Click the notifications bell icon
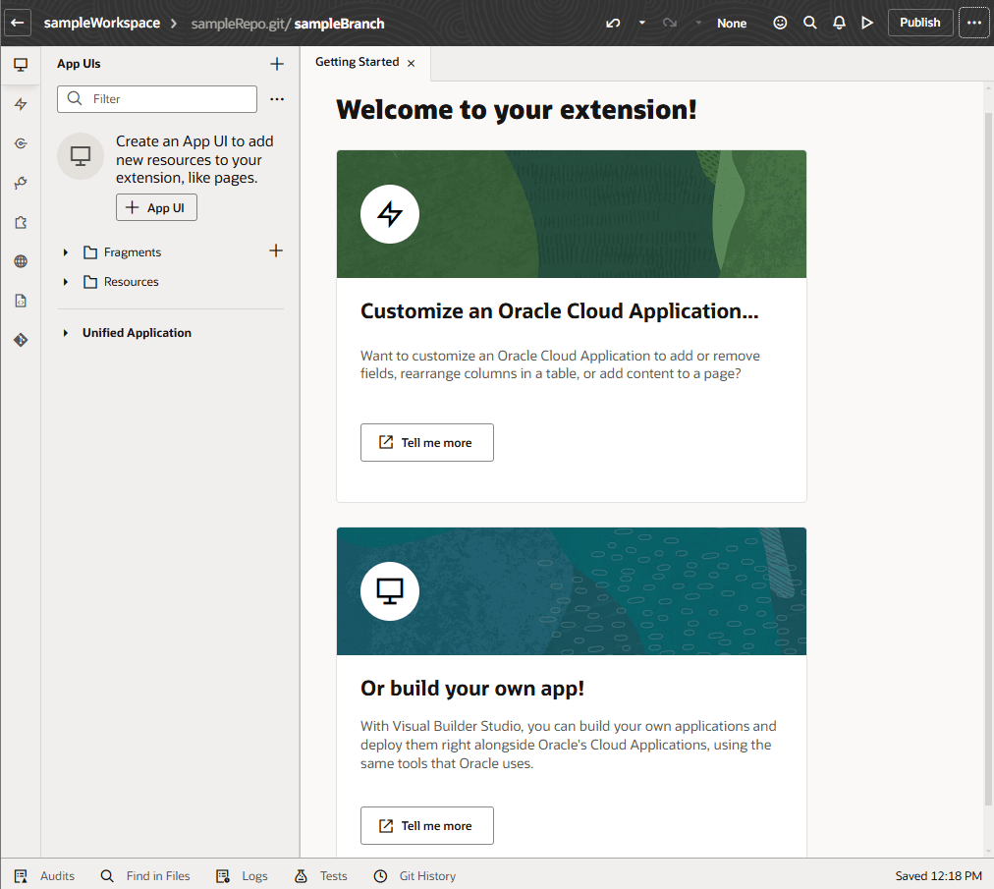The image size is (994, 889). [838, 23]
